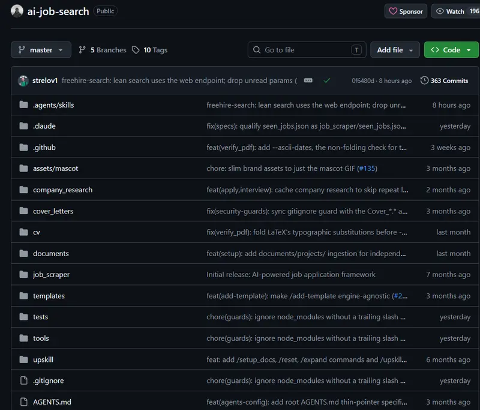Open the .agents/skills folder
This screenshot has height=410, width=480.
(53, 105)
